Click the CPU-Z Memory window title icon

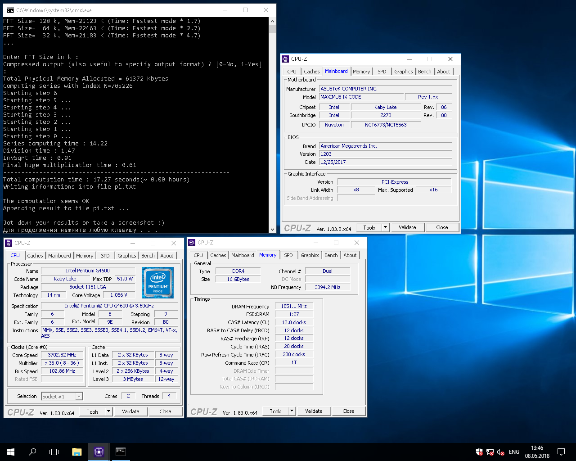point(192,243)
